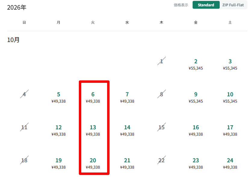
Task: Select October 19 on the calendar
Action: [x=58, y=163]
